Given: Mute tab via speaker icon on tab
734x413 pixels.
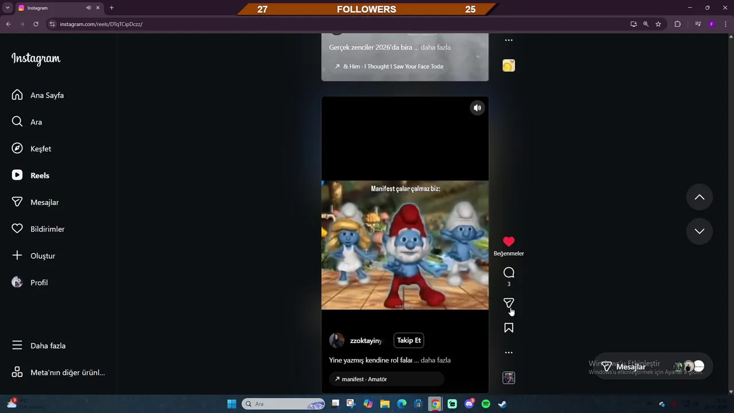Looking at the screenshot, I should [89, 8].
